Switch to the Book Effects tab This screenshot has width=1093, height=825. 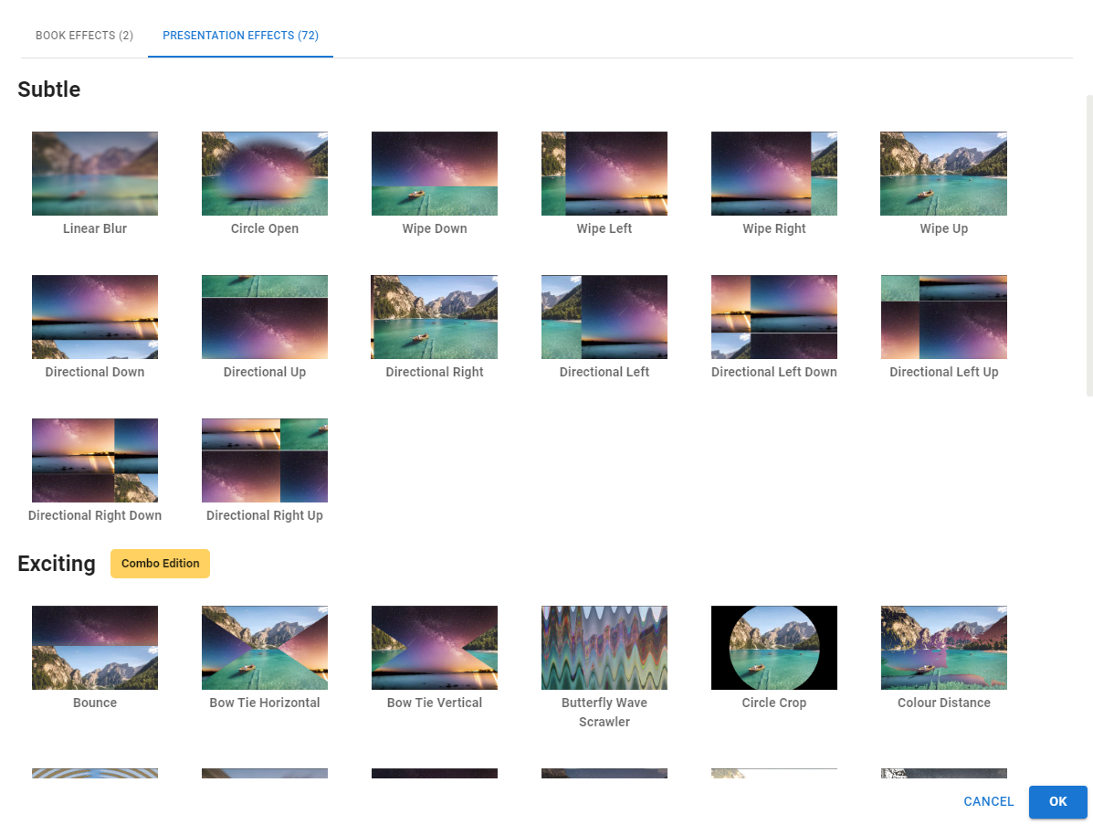(84, 36)
